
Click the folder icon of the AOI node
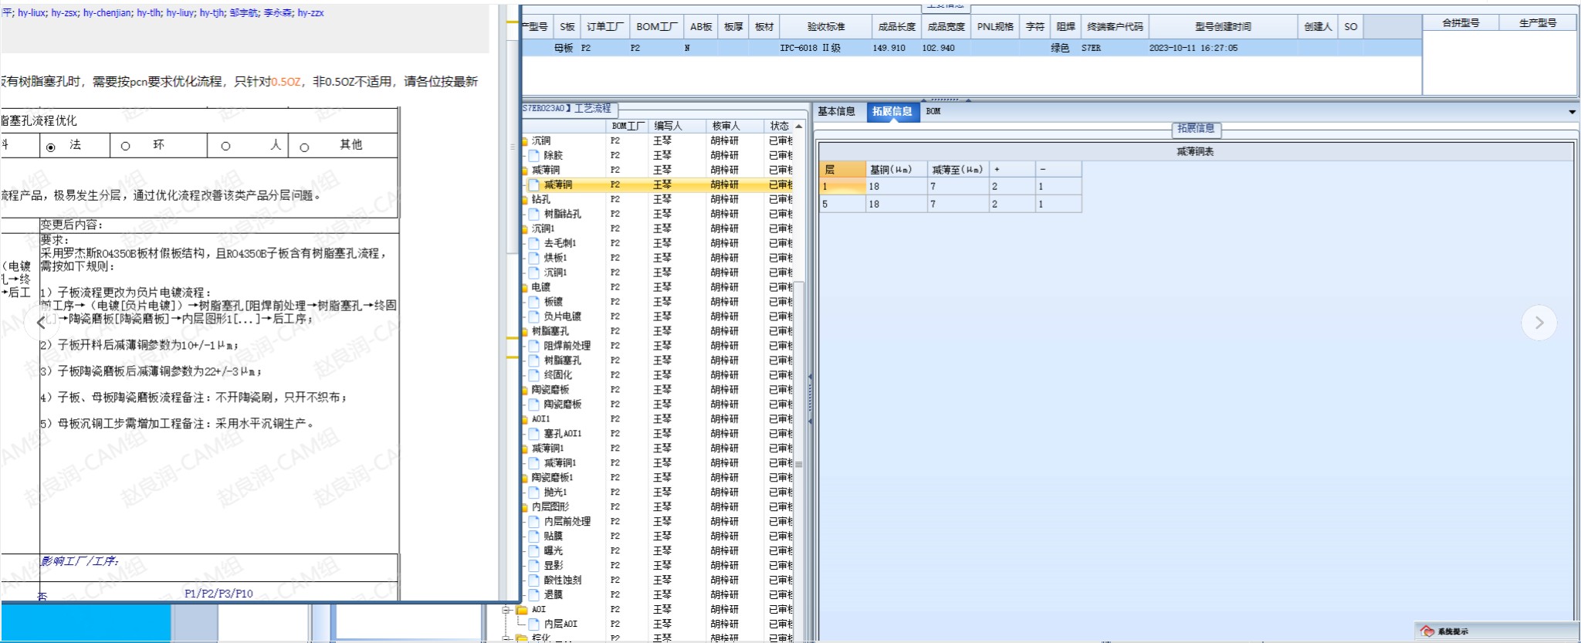point(521,609)
